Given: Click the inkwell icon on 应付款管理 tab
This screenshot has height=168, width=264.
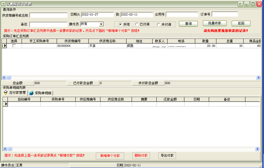Looking at the screenshot, I should 5,93.
